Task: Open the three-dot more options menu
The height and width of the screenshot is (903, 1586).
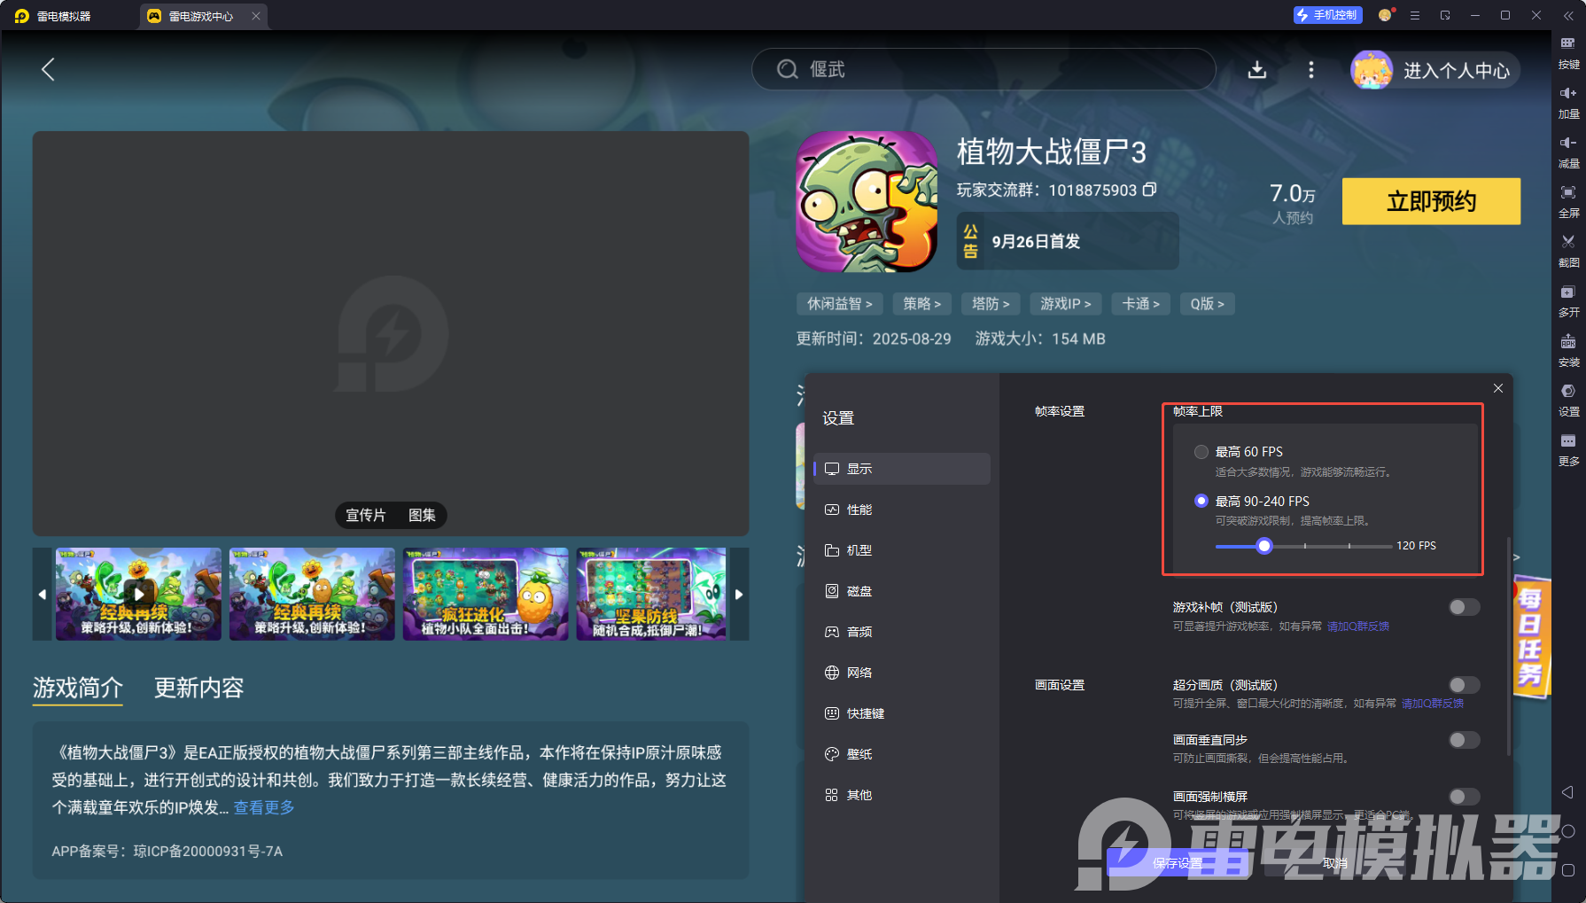Action: 1311,69
